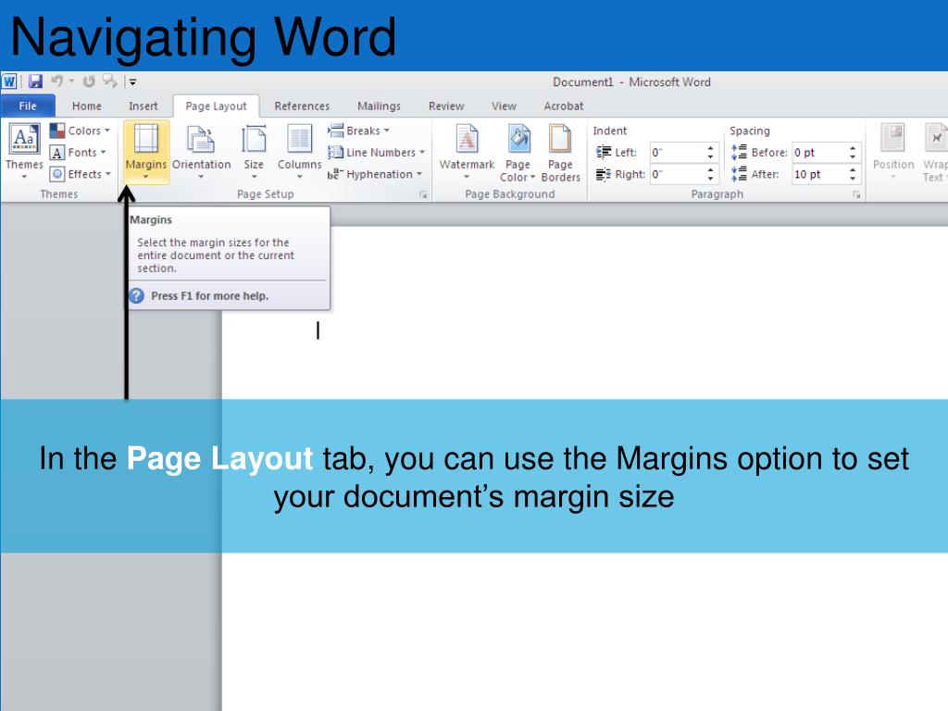The height and width of the screenshot is (711, 948).
Task: Launch the Page Setup dialog launcher
Action: point(423,194)
